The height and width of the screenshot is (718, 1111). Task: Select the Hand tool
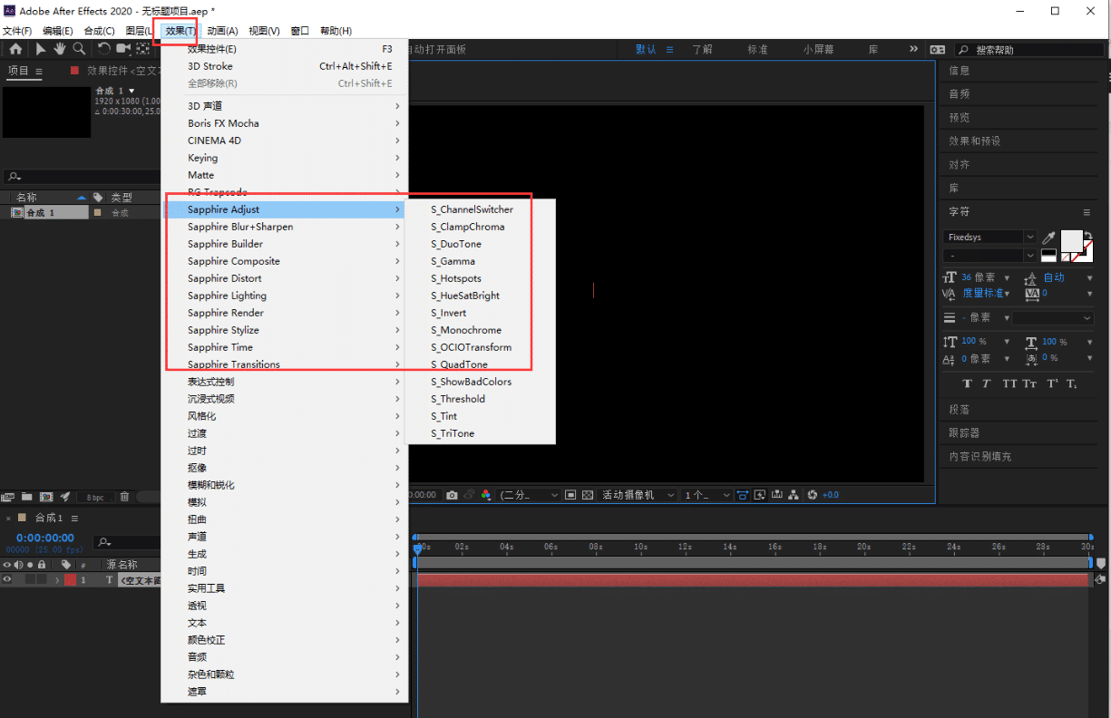60,49
